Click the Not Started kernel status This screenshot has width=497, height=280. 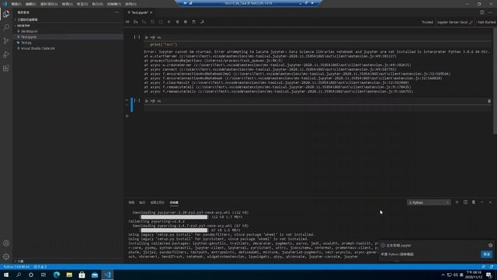(486, 23)
